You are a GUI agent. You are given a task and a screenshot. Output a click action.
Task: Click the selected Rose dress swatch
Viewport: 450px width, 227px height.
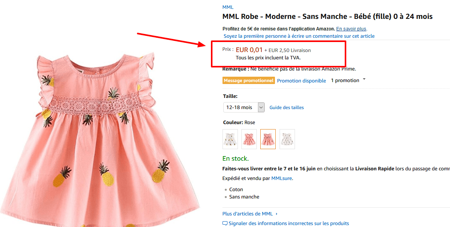[x=268, y=139]
